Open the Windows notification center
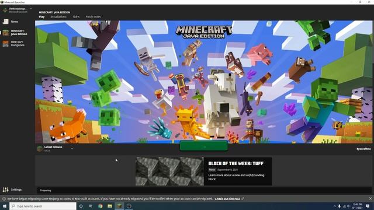The image size is (374, 210). 368,206
